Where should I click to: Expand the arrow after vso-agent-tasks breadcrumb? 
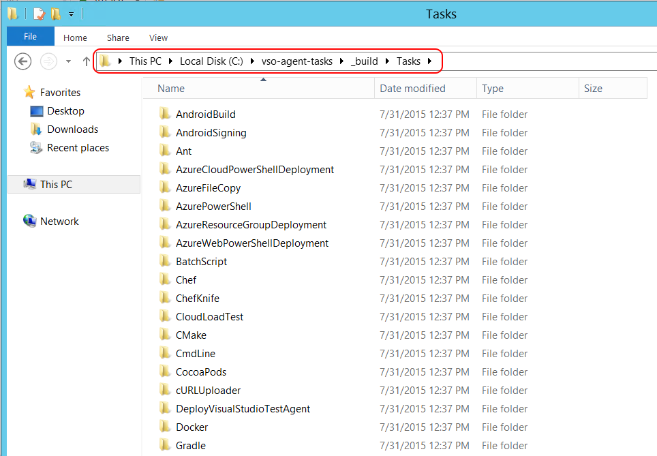point(341,61)
